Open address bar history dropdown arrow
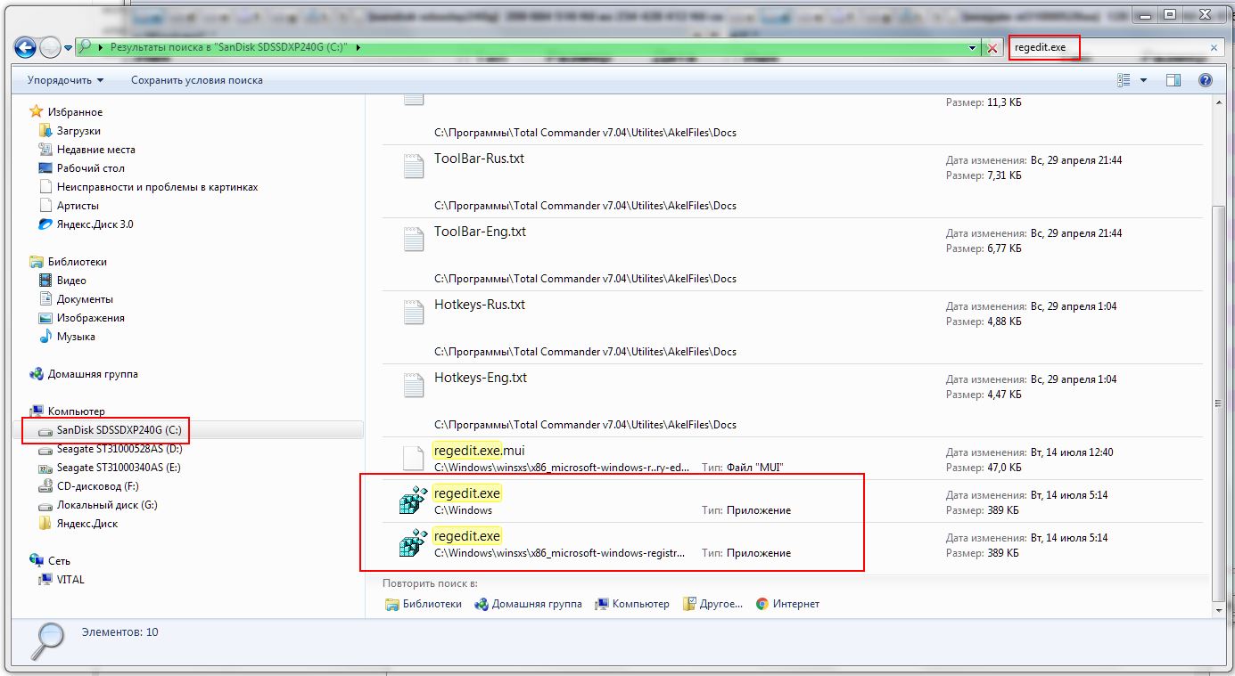 coord(973,47)
